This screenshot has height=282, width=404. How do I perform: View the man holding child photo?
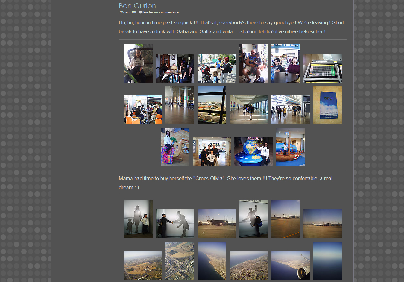pos(253,63)
